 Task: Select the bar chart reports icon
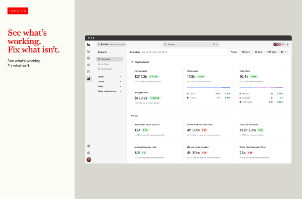(89, 79)
